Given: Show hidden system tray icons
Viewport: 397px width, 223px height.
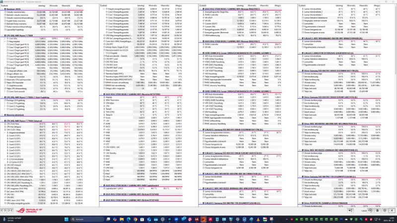Looking at the screenshot, I should click(x=287, y=219).
